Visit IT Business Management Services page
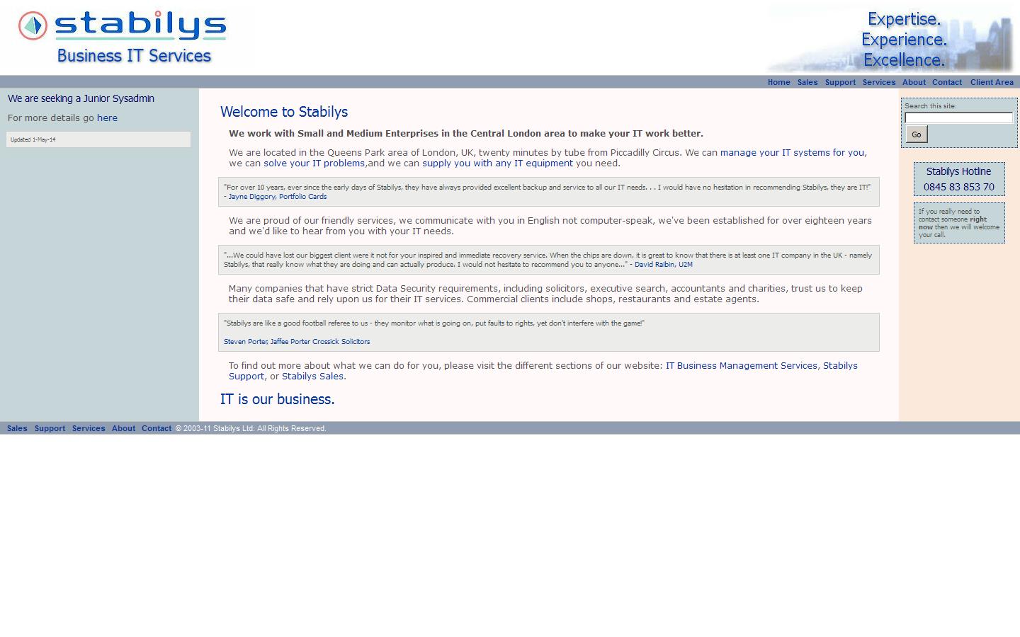Viewport: 1020px width, 637px height. tap(742, 365)
